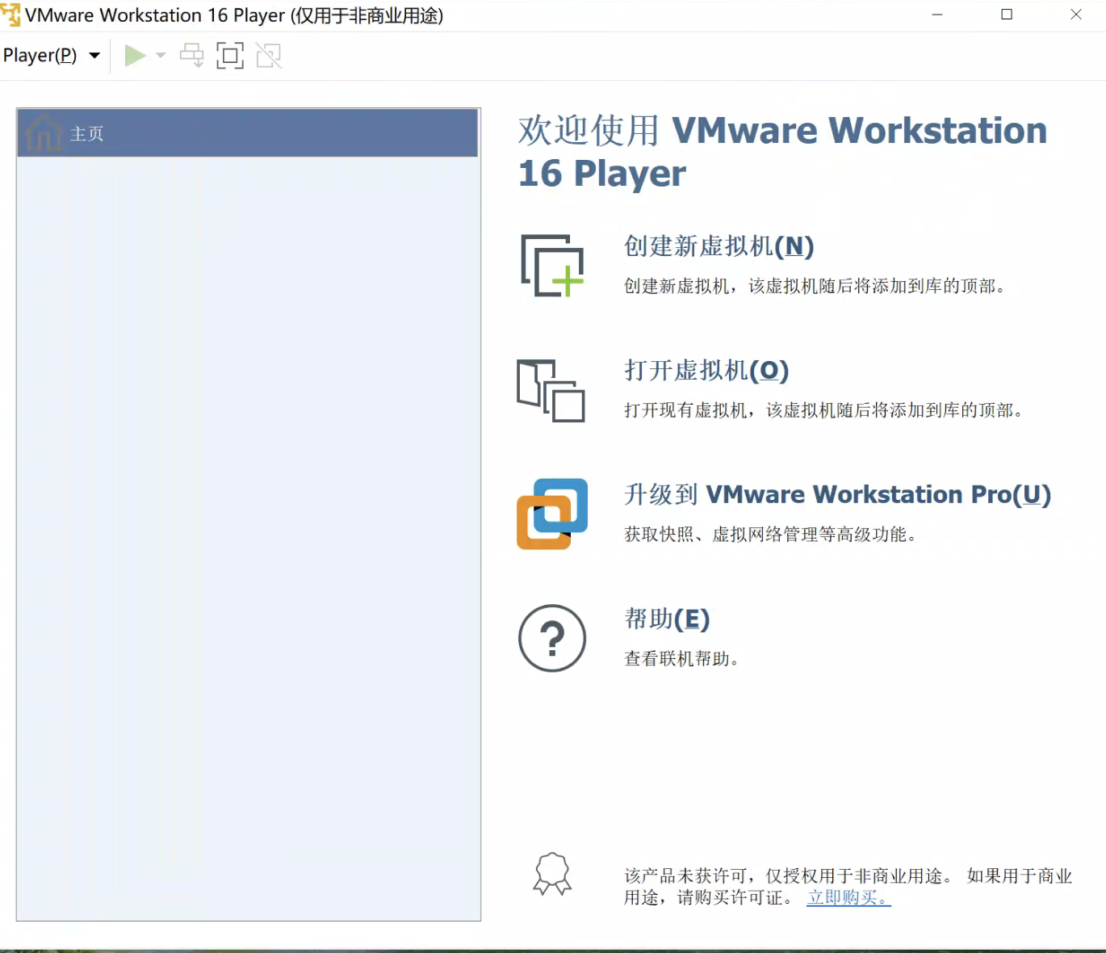Click the green power on play button

[x=135, y=56]
